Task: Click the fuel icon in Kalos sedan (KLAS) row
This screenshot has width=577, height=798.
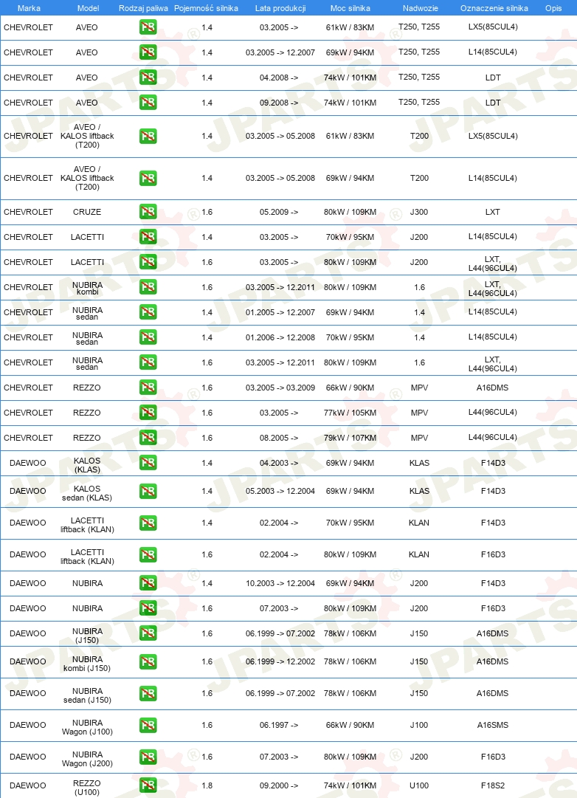Action: tap(148, 491)
